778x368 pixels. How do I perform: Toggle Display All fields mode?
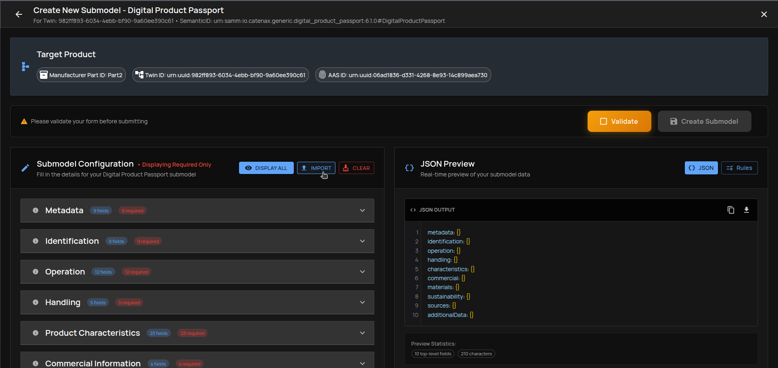266,168
